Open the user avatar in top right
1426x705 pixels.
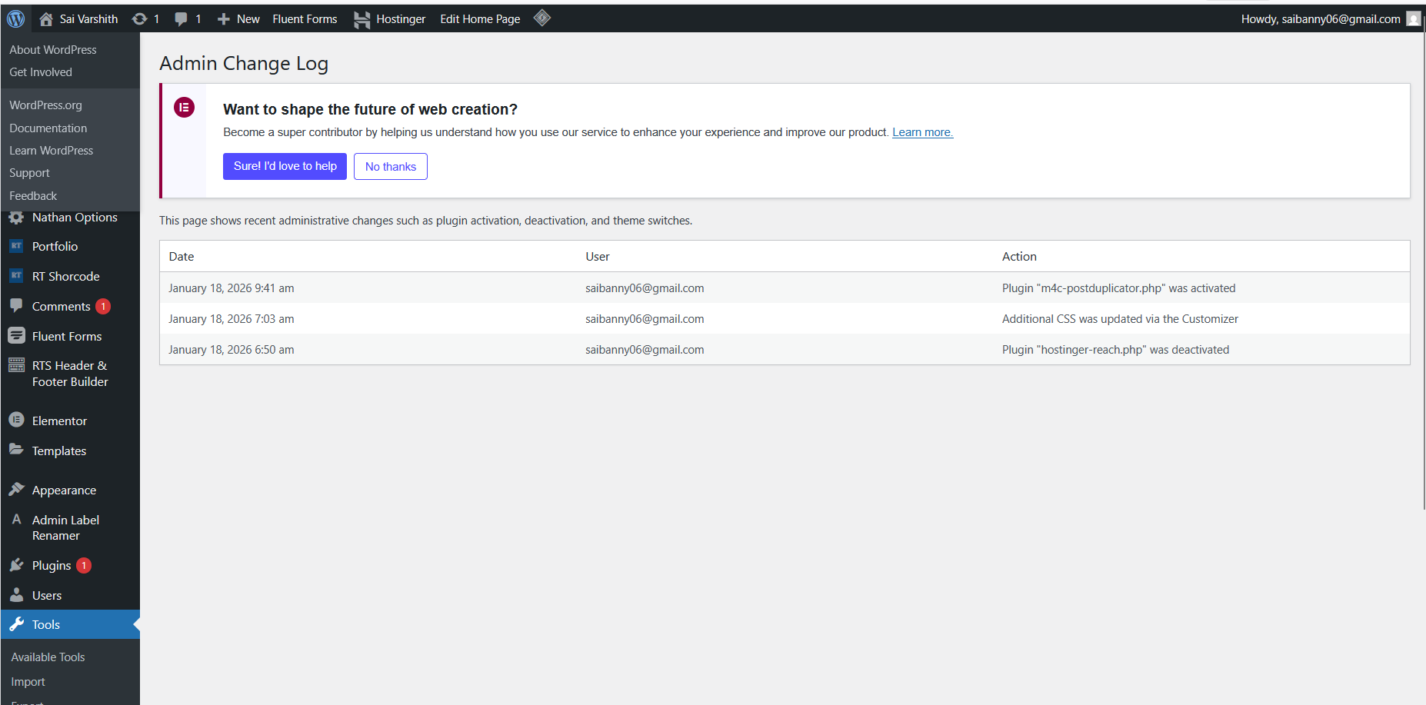[1413, 18]
